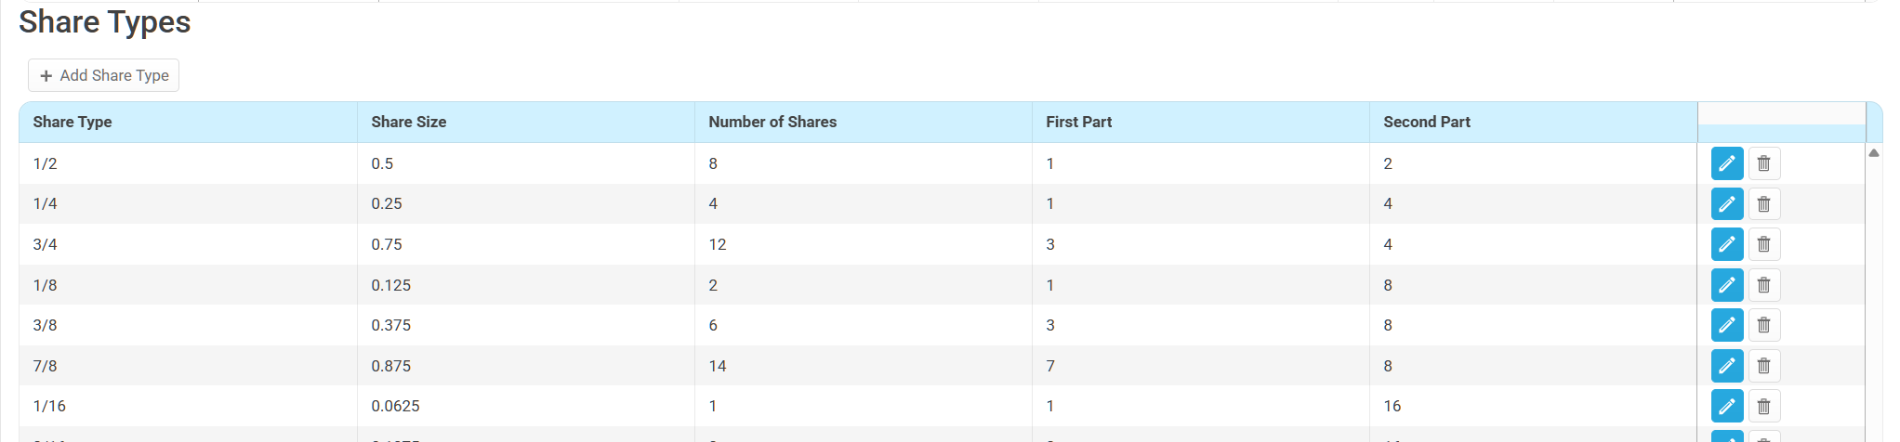Delete the 1/16 share type

coord(1763,406)
